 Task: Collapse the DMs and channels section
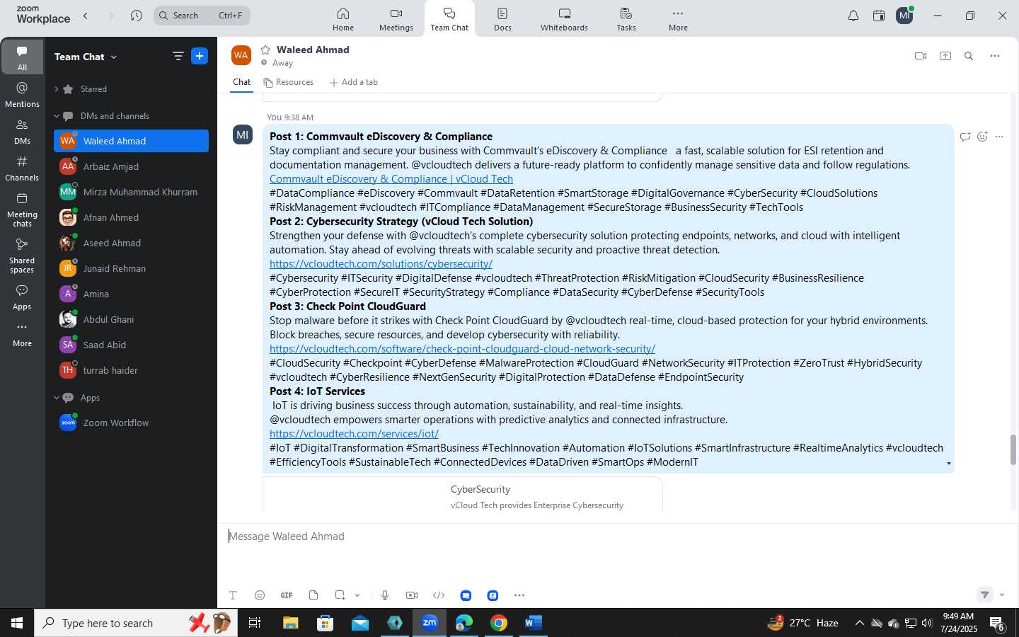(57, 116)
